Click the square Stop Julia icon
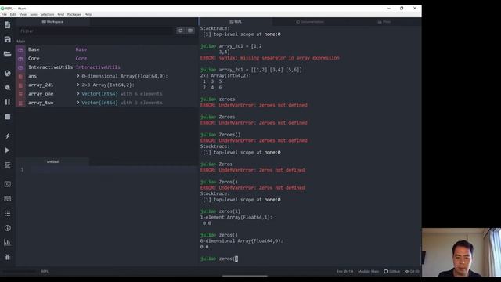The height and width of the screenshot is (282, 501). 7,117
